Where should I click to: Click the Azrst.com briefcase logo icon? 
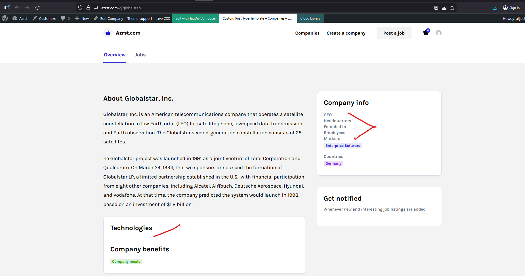click(108, 33)
